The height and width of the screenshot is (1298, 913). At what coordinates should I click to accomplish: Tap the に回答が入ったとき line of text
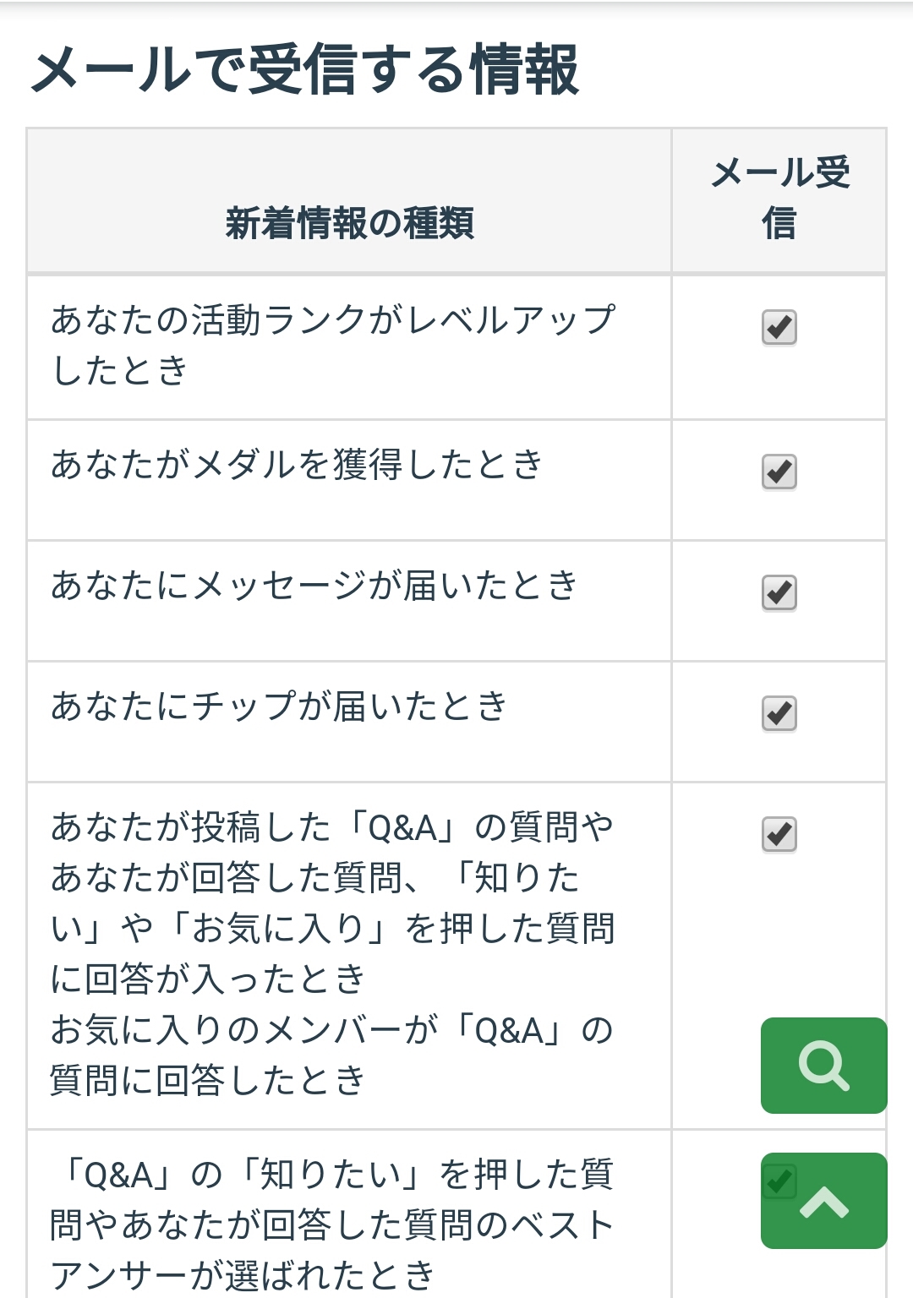click(x=208, y=979)
